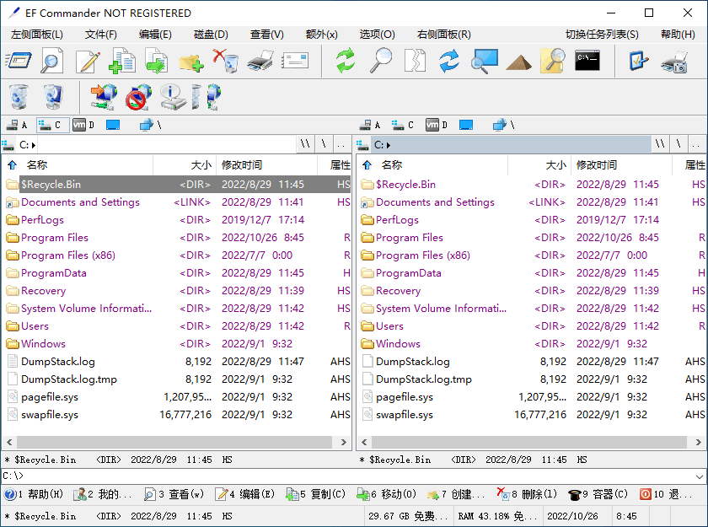This screenshot has height=527, width=708.
Task: Click the first window-style toolbar icon
Action: click(x=18, y=61)
